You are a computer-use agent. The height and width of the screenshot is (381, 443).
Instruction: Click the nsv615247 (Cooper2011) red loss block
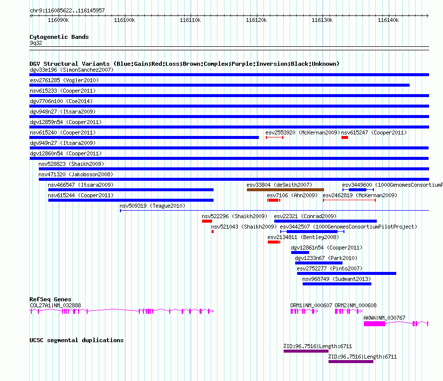coord(344,137)
